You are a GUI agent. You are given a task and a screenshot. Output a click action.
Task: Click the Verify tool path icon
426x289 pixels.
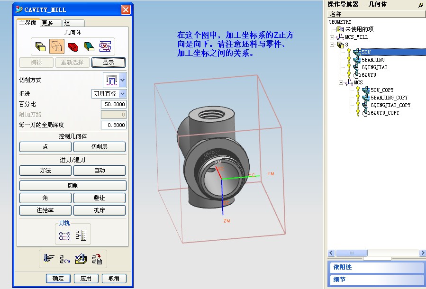pos(81,259)
